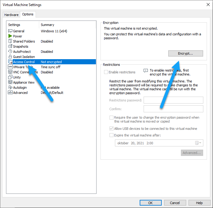The height and width of the screenshot is (208, 213).
Task: Toggle Allow USB devices checkbox
Action: tap(111, 129)
